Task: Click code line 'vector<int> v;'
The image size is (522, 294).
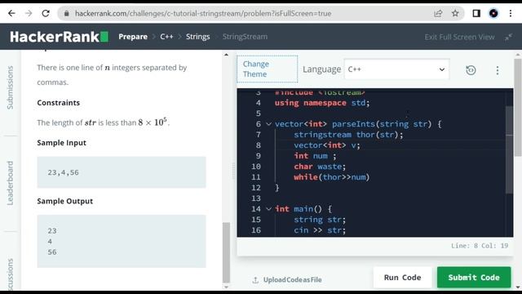Action: click(x=327, y=145)
